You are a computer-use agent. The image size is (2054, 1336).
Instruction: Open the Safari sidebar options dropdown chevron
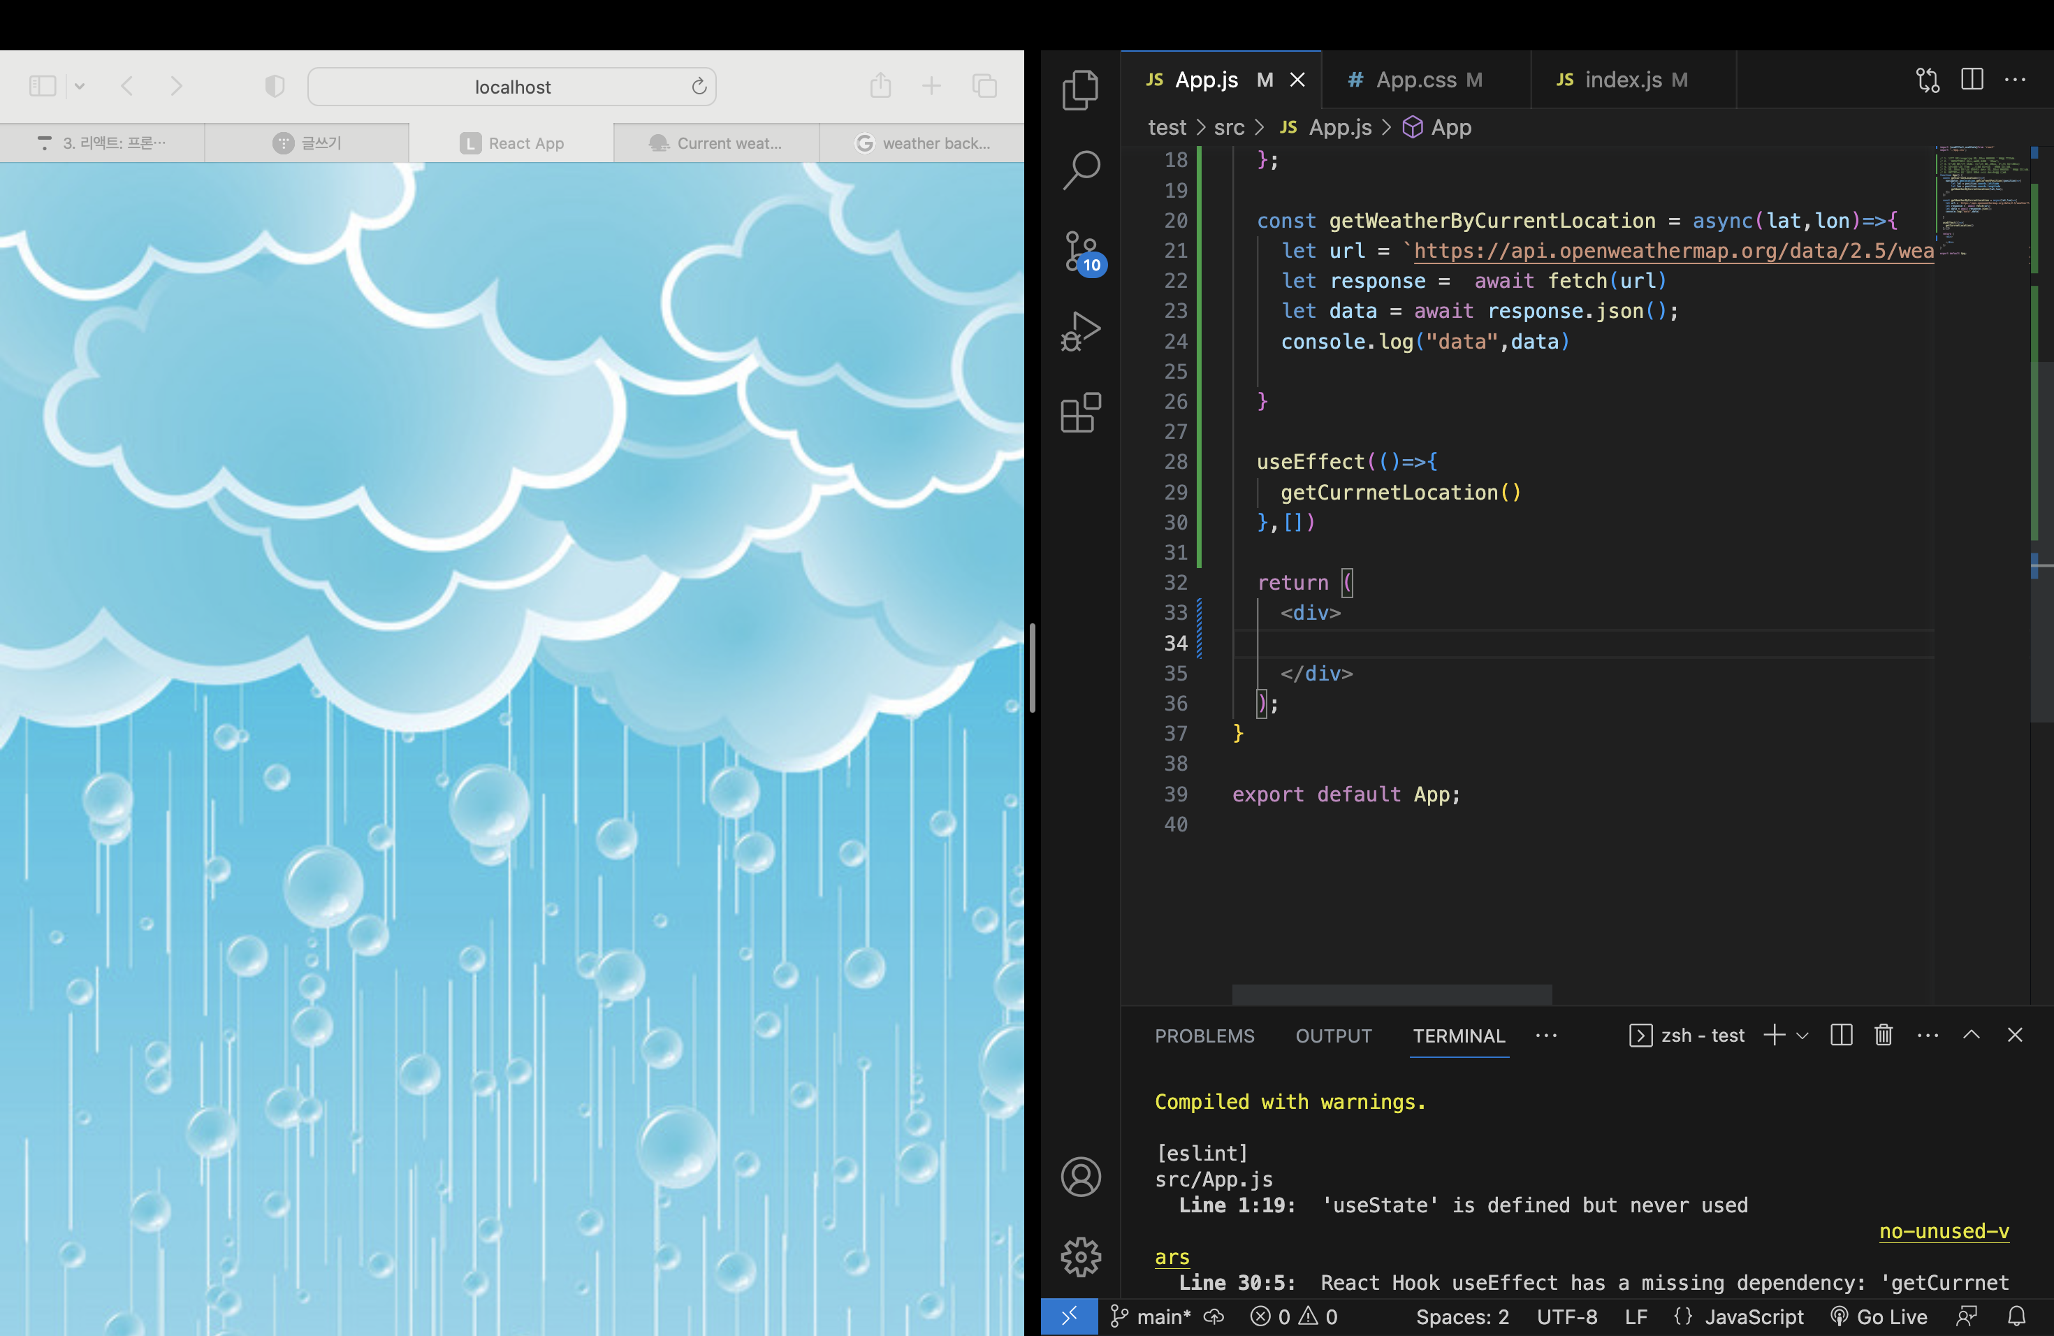80,87
